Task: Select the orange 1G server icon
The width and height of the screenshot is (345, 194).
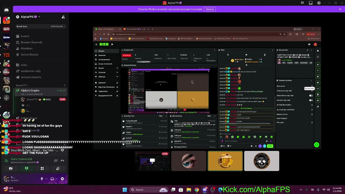Action: tap(6, 55)
